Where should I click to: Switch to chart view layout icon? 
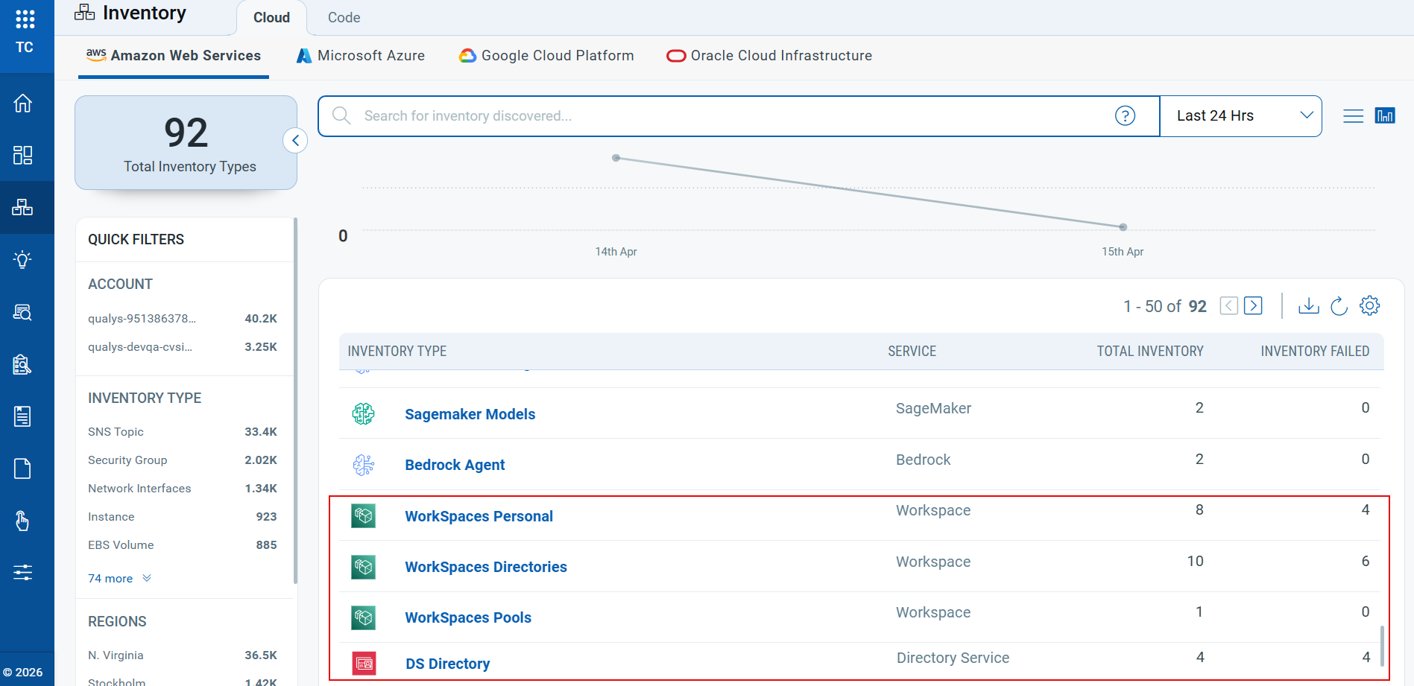pos(1385,115)
